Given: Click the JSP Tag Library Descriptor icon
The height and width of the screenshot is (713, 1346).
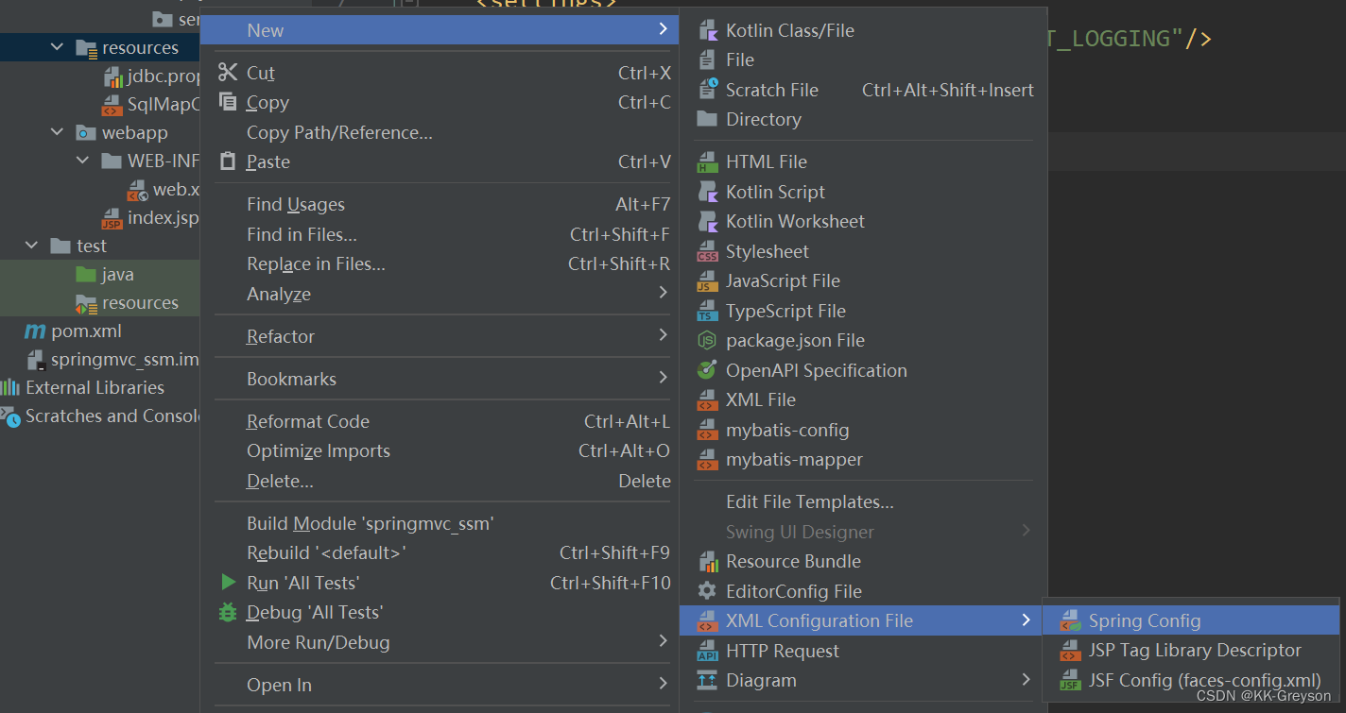Looking at the screenshot, I should [x=1071, y=650].
